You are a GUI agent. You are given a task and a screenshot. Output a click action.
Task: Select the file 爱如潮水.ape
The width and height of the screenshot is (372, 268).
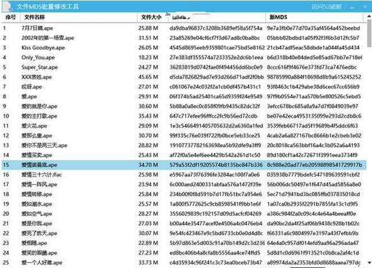pyautogui.click(x=37, y=204)
